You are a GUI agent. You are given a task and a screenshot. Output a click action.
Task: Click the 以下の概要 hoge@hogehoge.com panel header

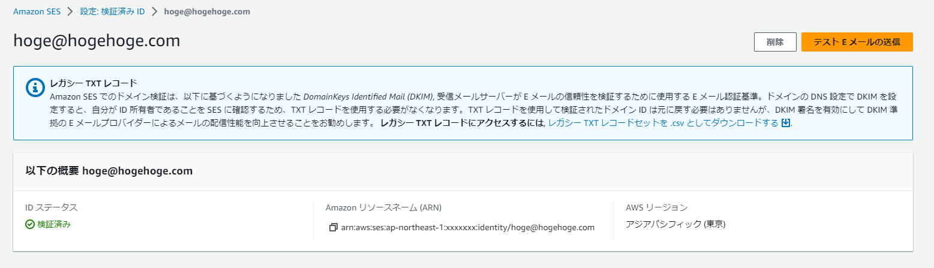coord(109,171)
